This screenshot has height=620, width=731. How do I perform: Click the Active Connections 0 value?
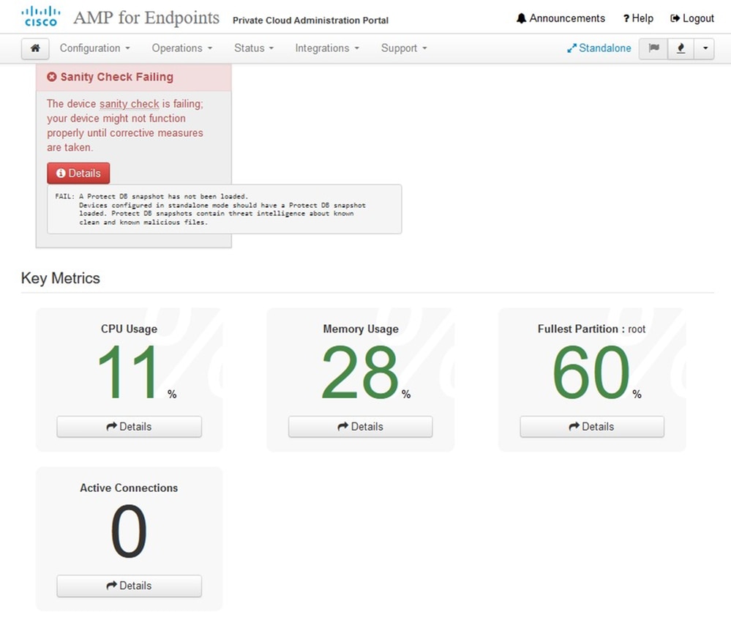129,531
